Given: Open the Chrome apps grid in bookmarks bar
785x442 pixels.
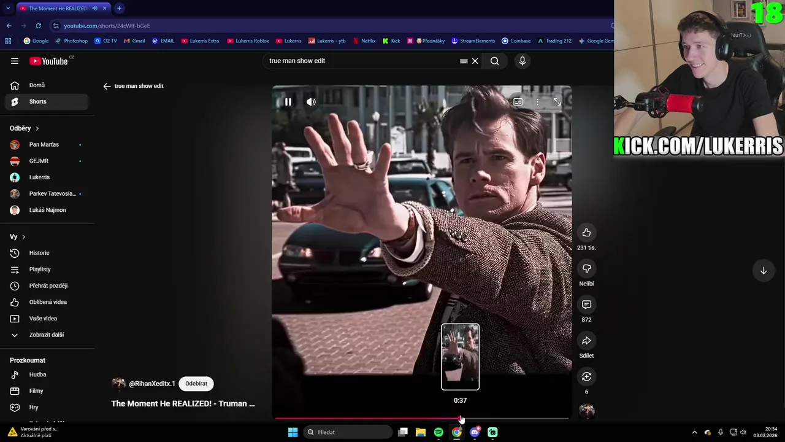Looking at the screenshot, I should click(x=8, y=41).
